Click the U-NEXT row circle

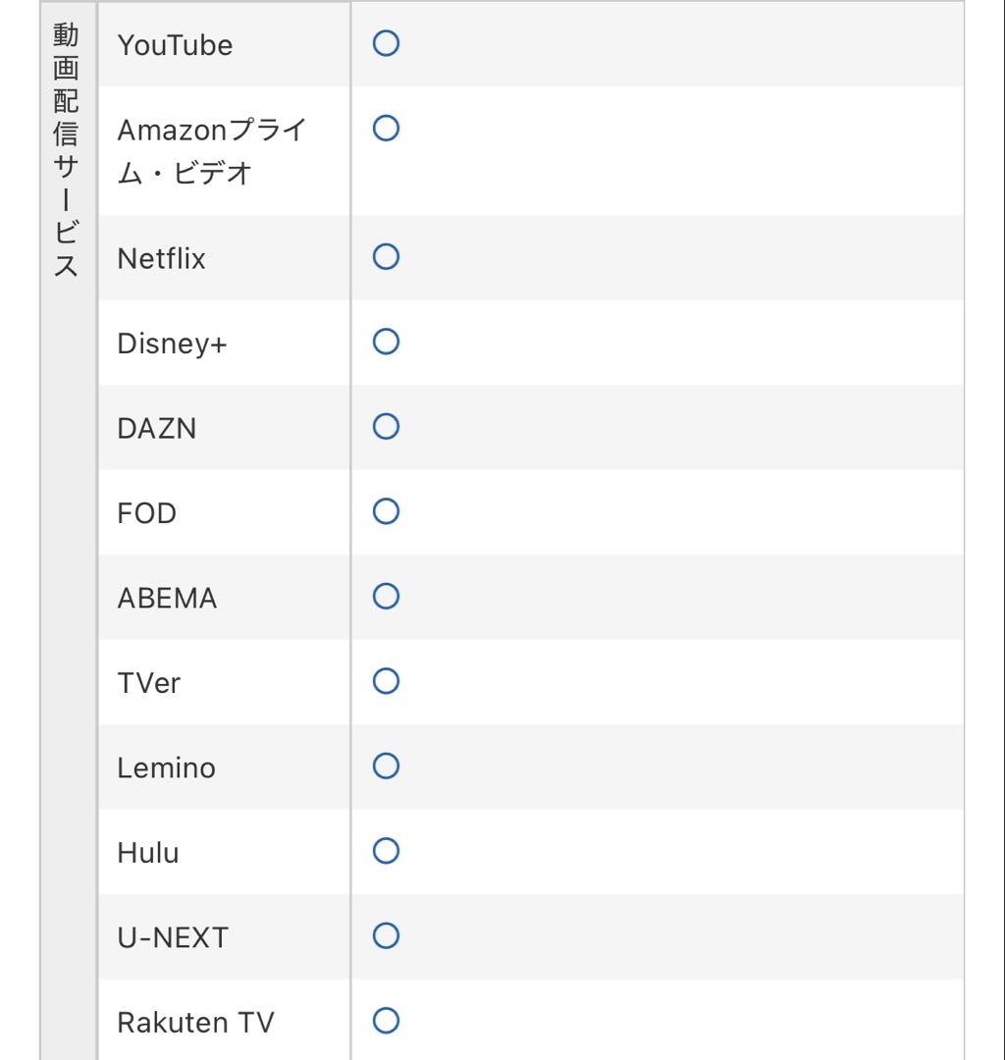387,935
